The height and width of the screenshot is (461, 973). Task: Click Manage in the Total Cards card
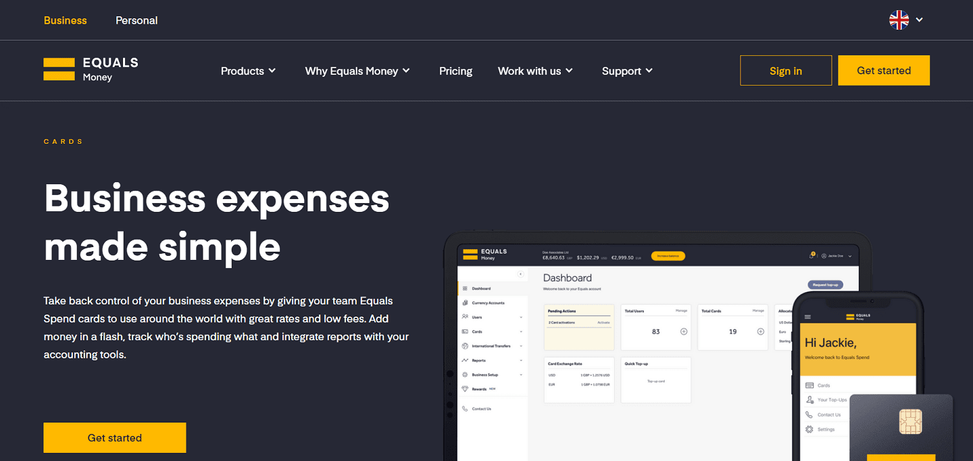coord(758,310)
